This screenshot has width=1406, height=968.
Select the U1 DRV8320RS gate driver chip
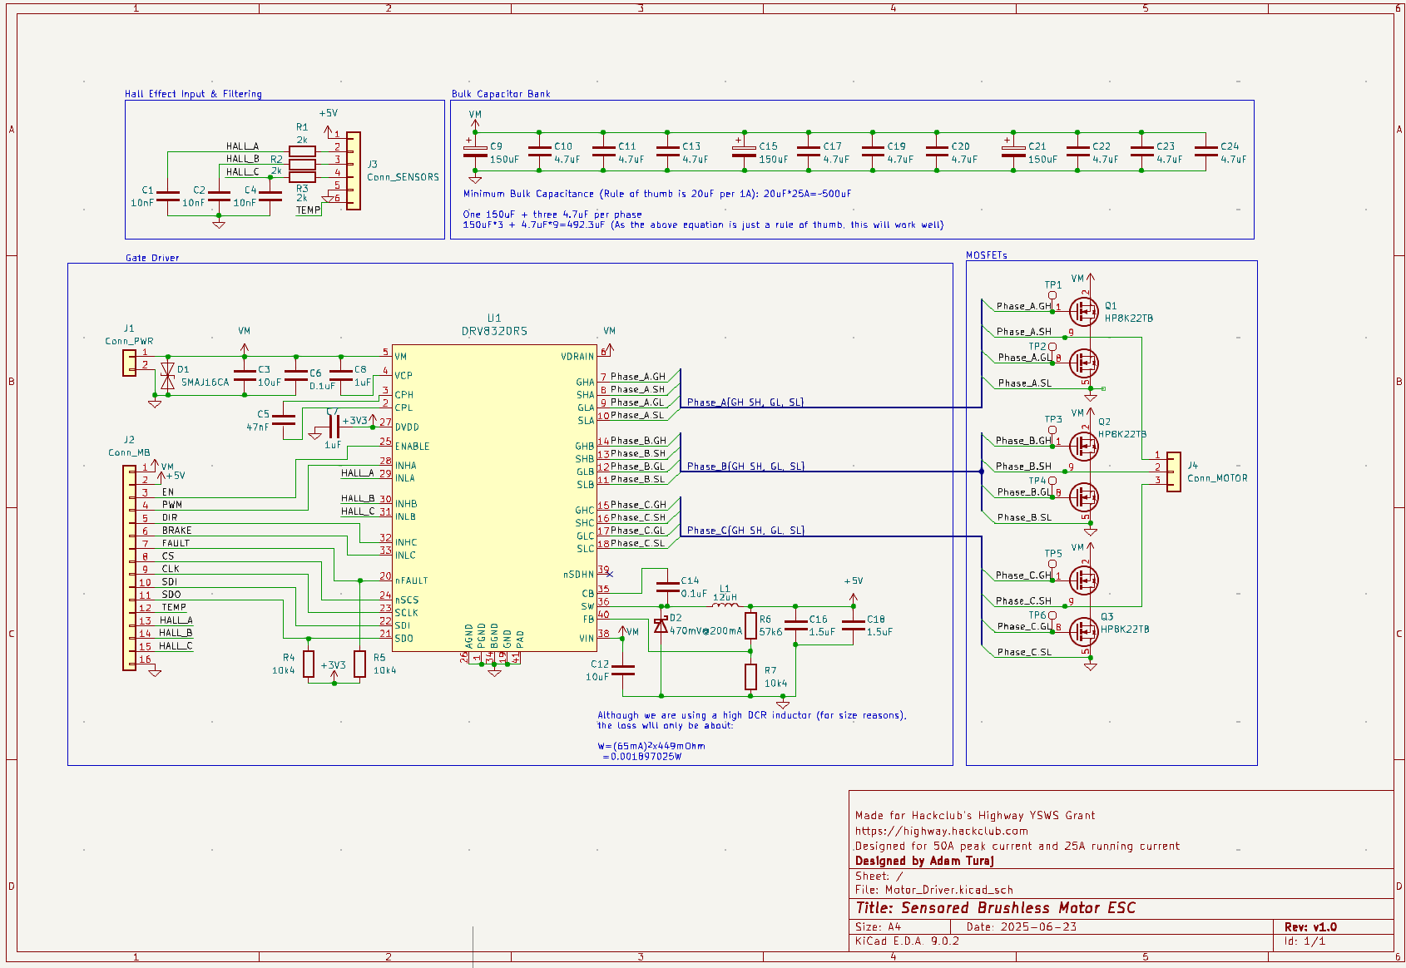tap(494, 497)
